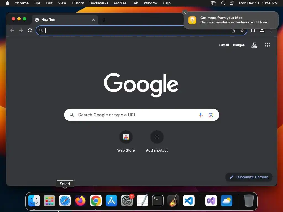Open the Chrome side panel
The width and height of the screenshot is (283, 212).
click(253, 31)
